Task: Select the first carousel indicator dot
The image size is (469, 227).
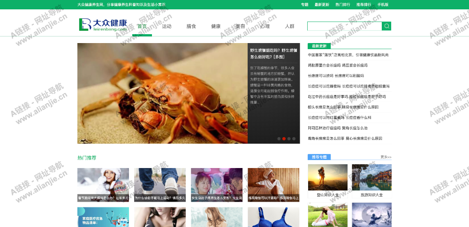Action: pos(279,139)
